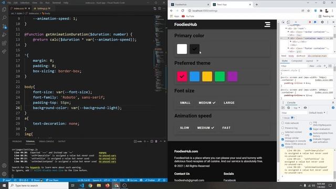Image resolution: width=336 pixels, height=189 pixels.
Task: Open Chrome tab search dropdown arrow
Action: point(308,3)
